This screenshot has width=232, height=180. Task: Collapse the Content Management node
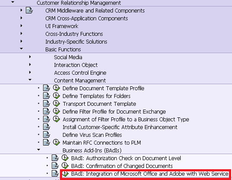(30, 80)
